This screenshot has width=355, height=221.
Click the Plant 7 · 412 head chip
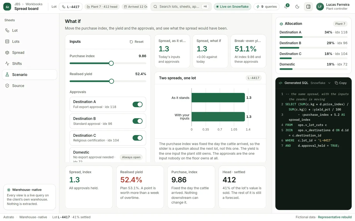[102, 7]
